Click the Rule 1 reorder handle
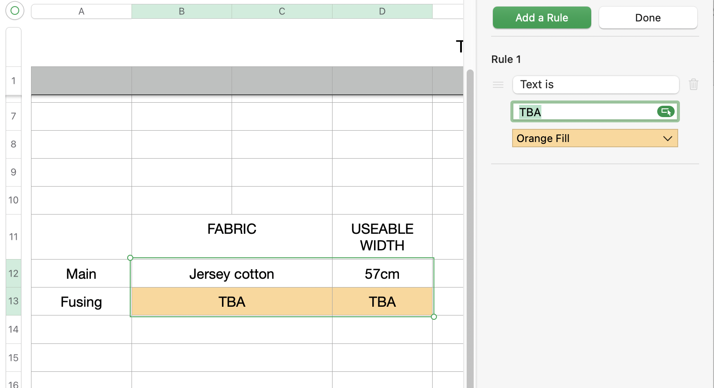This screenshot has width=714, height=388. [x=498, y=85]
